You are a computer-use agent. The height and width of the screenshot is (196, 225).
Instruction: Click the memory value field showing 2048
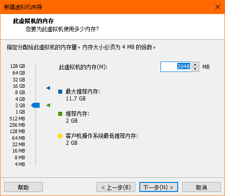pyautogui.click(x=176, y=67)
